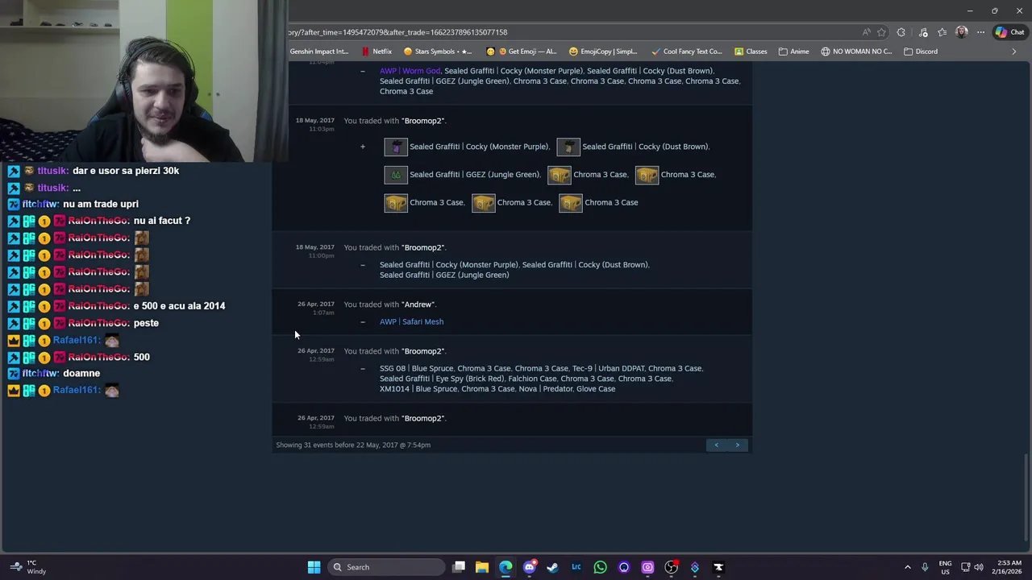Image resolution: width=1032 pixels, height=580 pixels.
Task: Open browser Extensions puzzle icon
Action: (x=901, y=32)
